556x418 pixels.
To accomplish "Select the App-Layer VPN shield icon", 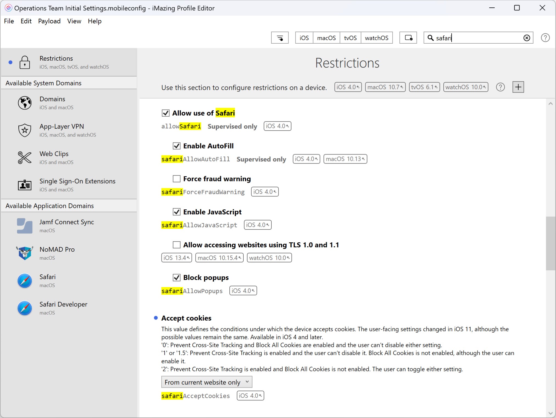I will point(25,130).
